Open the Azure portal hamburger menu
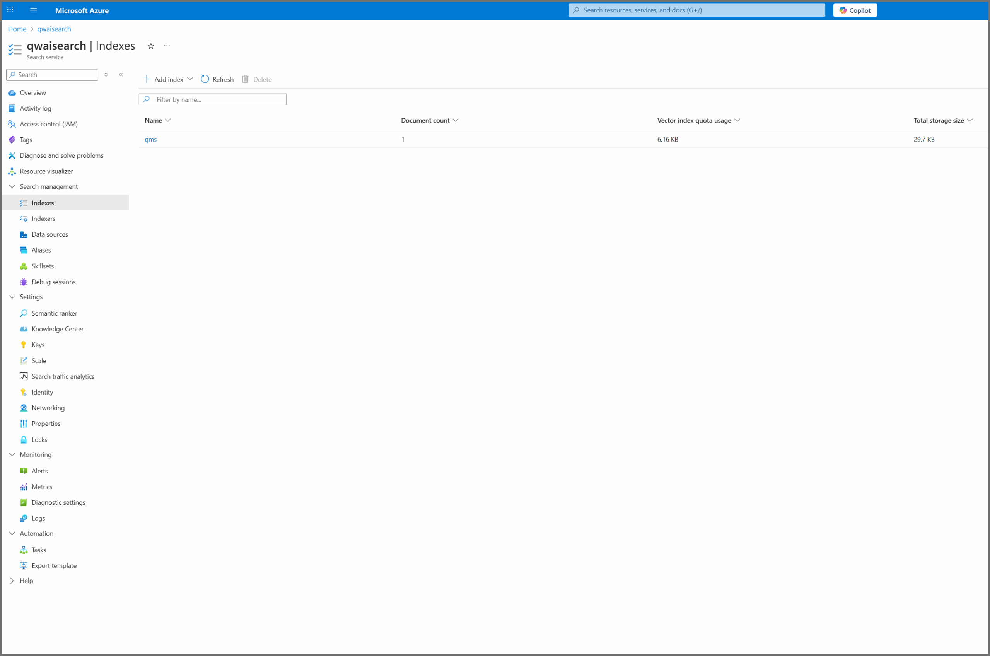The image size is (990, 656). click(x=34, y=10)
